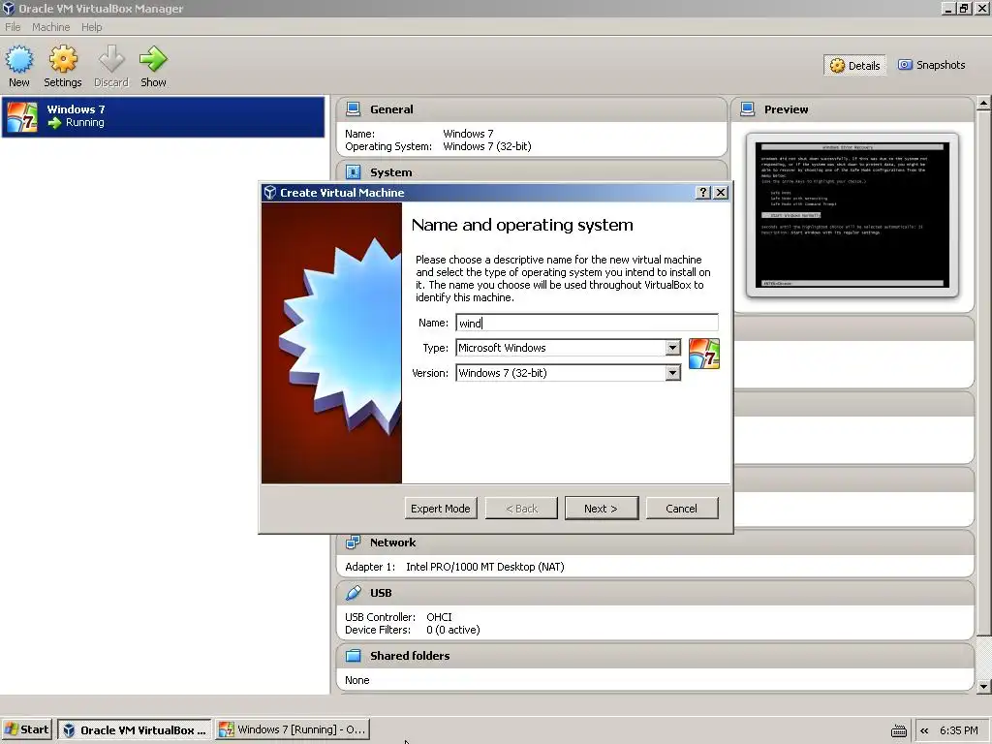Click the General section monitor icon
The width and height of the screenshot is (992, 744).
pyautogui.click(x=353, y=108)
